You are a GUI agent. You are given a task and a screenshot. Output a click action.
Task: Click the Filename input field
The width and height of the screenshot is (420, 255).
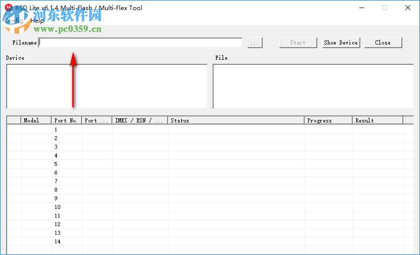(140, 42)
